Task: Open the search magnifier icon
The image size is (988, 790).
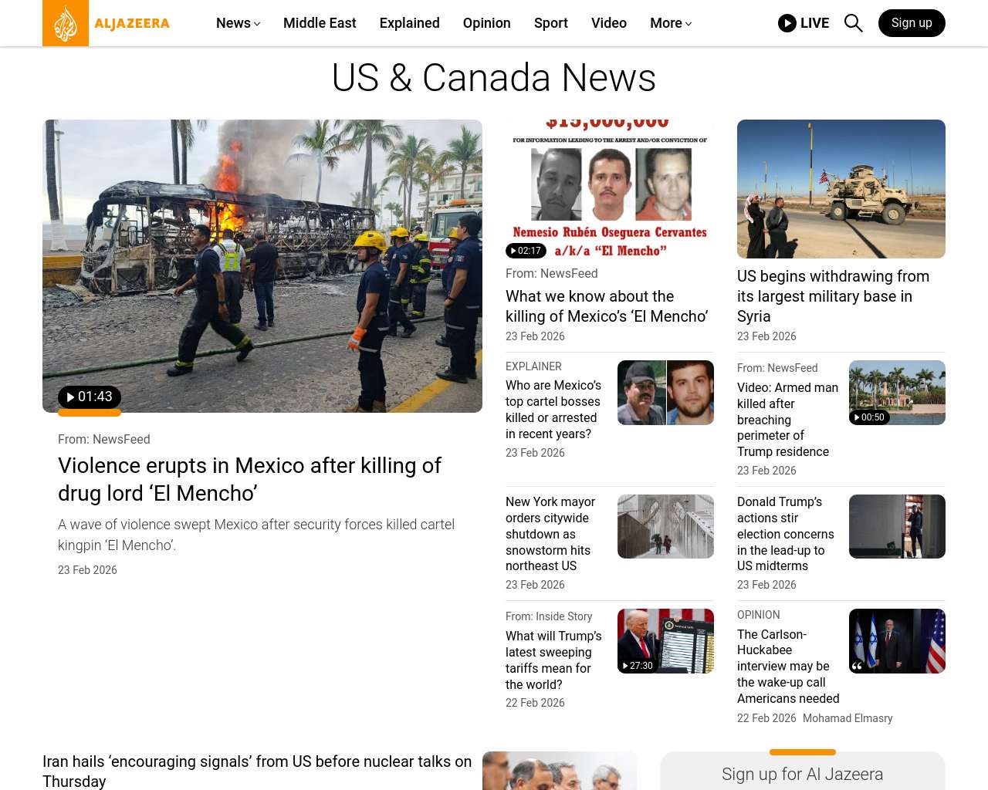Action: [853, 23]
